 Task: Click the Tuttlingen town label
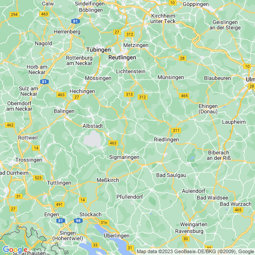coord(59,183)
